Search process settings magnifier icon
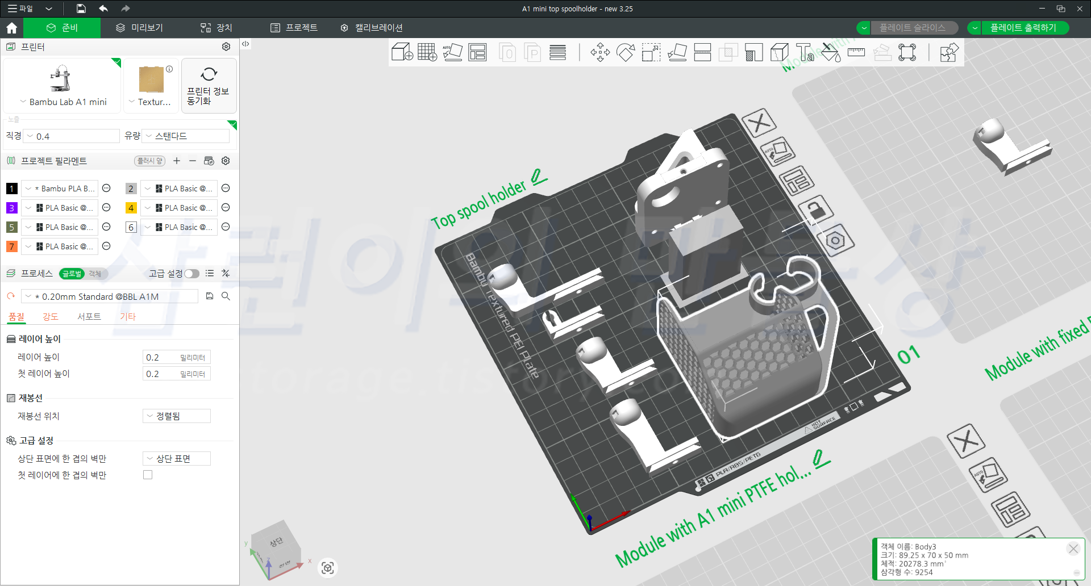The width and height of the screenshot is (1091, 586). tap(226, 296)
